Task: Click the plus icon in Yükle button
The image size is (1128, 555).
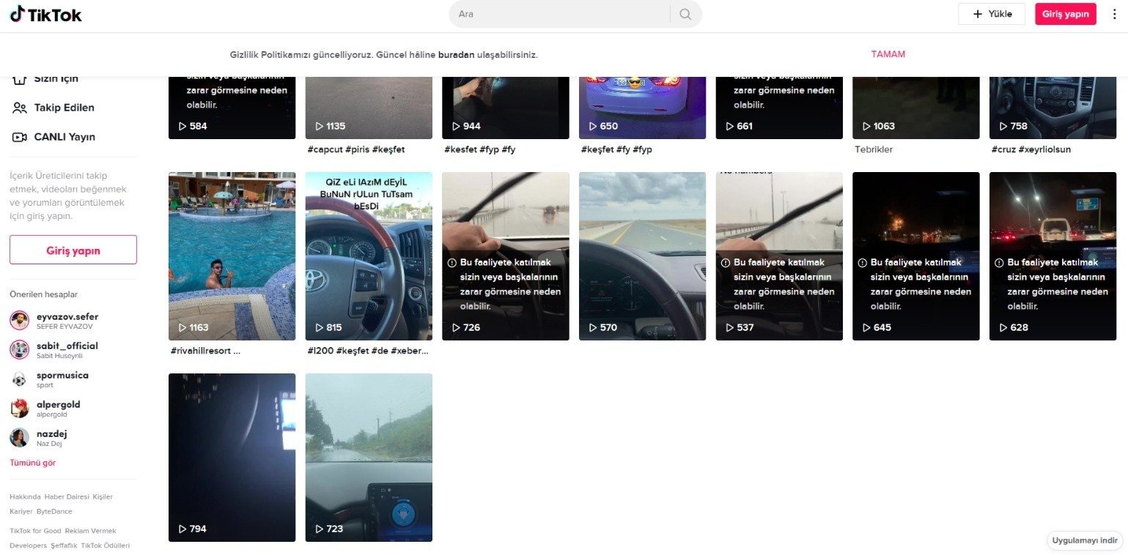Action: pos(977,14)
